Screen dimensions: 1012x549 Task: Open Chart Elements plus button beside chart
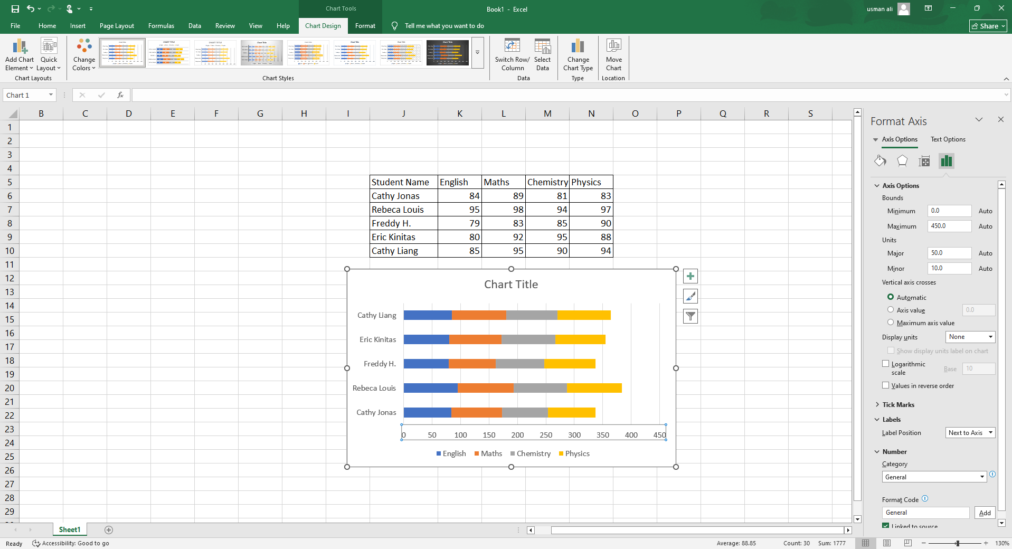click(691, 276)
